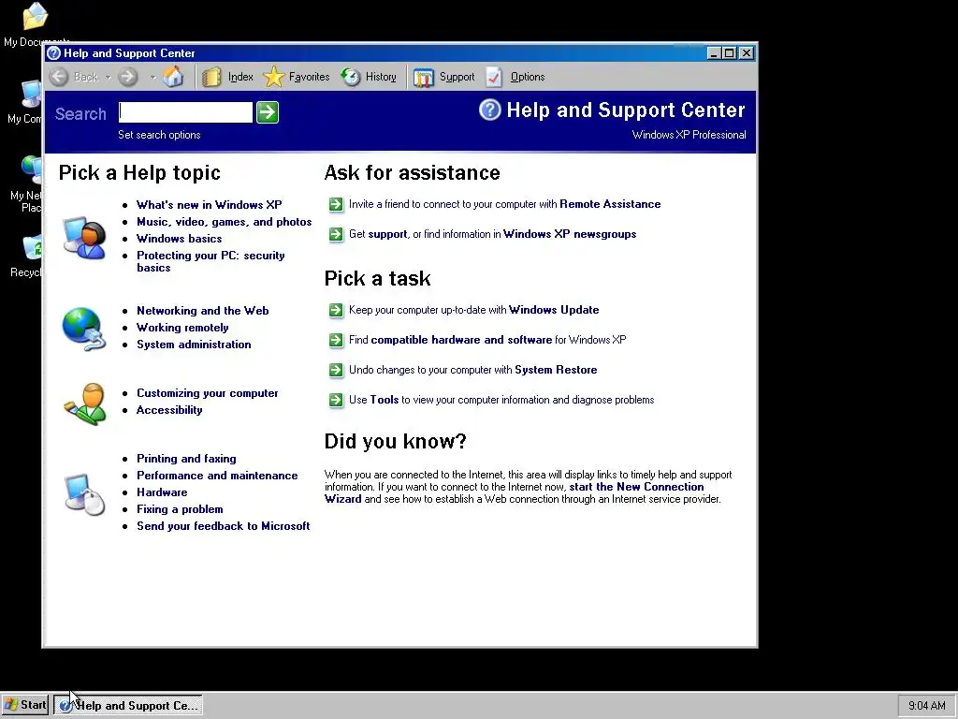The image size is (958, 719).
Task: Open Working remotely topic
Action: click(x=182, y=328)
